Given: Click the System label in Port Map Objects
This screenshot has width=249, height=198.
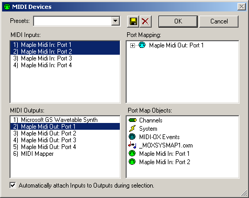Looking at the screenshot, I should pos(148,129).
